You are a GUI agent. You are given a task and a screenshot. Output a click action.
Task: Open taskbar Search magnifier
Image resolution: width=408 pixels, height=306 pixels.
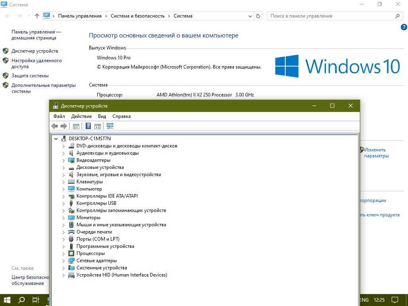point(22,300)
